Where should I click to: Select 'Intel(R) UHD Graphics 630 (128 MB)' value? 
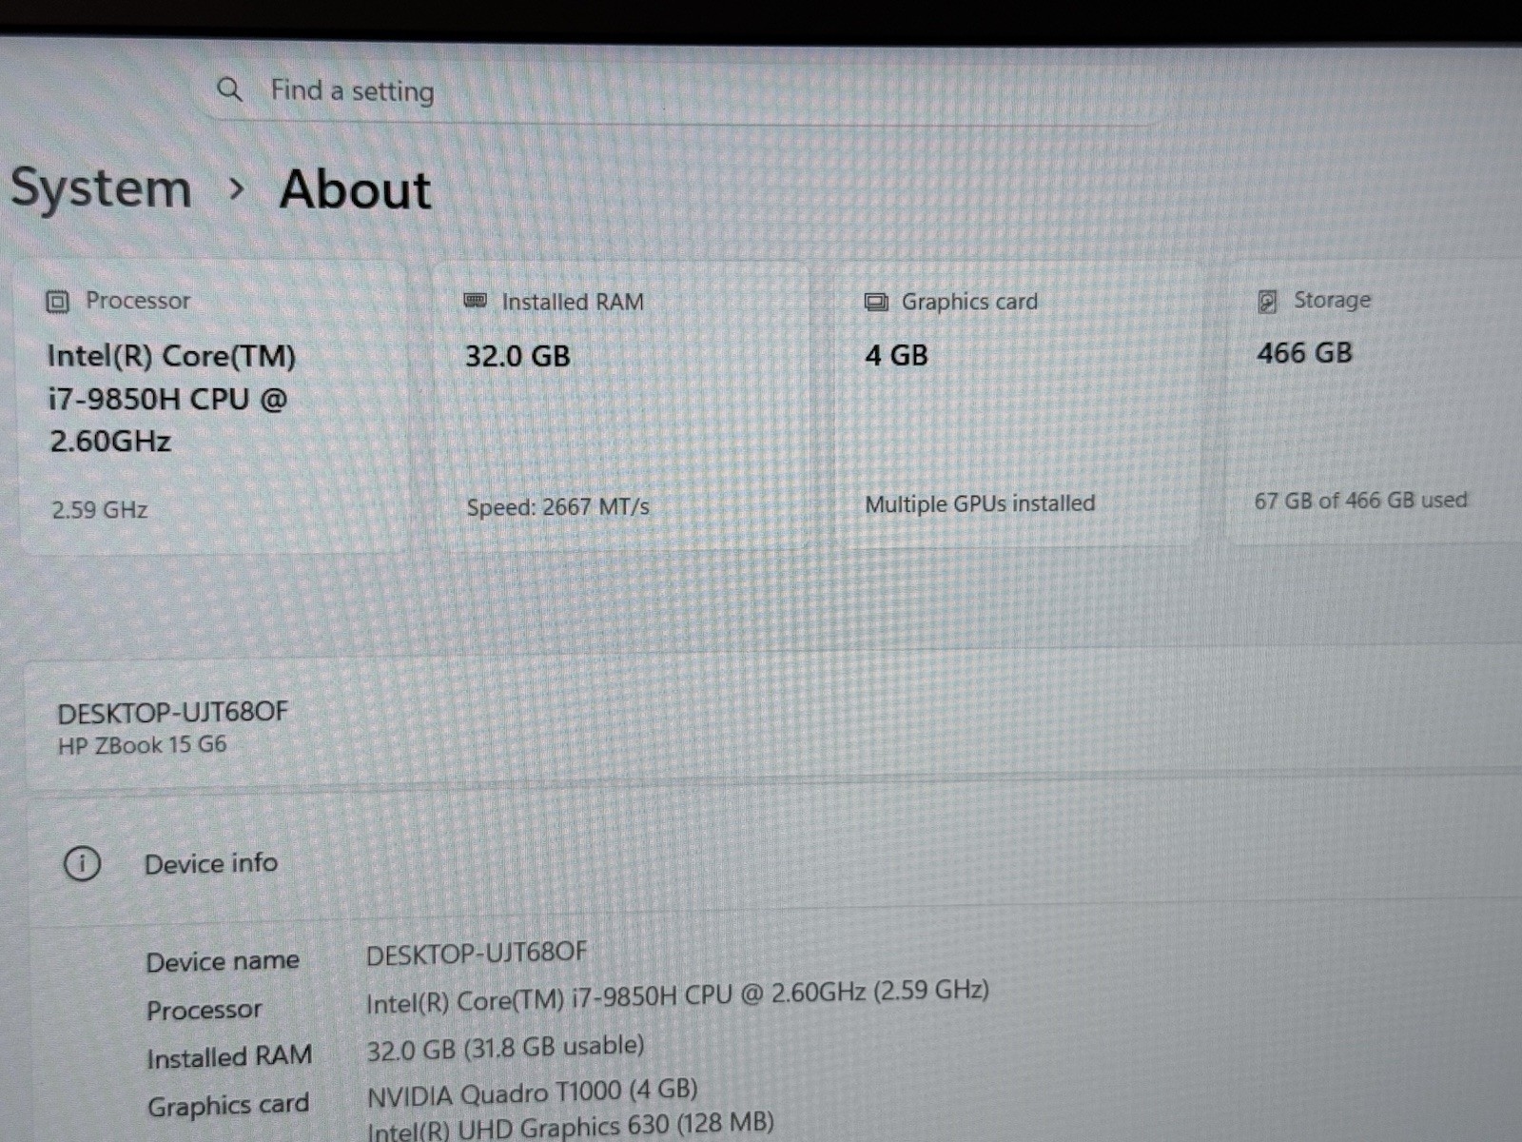click(570, 1126)
